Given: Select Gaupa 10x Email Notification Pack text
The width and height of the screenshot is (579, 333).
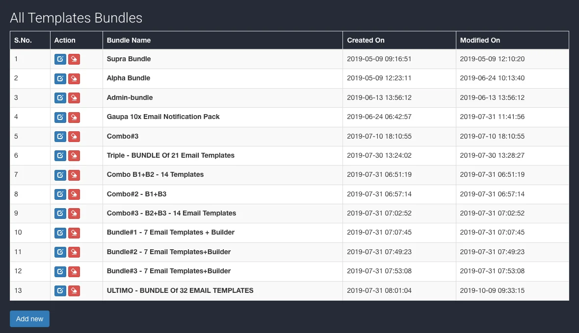Looking at the screenshot, I should (163, 117).
